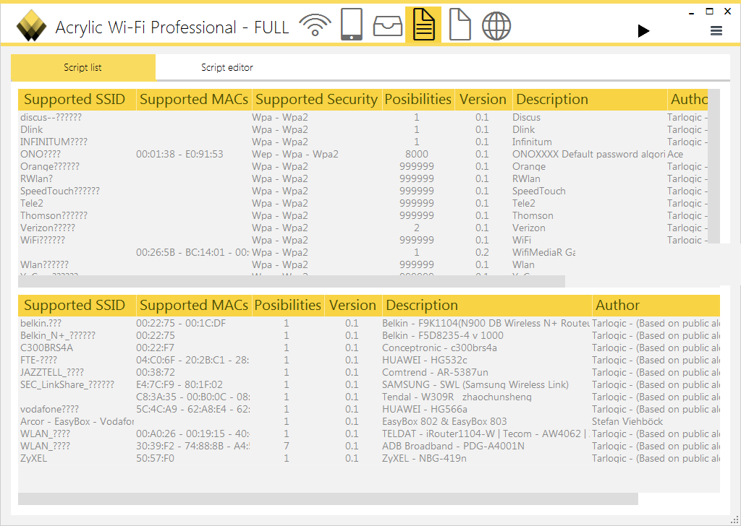The width and height of the screenshot is (741, 526).
Task: Sort by the Possibilities column header
Action: tap(418, 99)
